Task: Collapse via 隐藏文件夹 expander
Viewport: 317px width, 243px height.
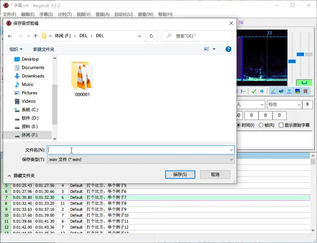Action: (x=21, y=176)
